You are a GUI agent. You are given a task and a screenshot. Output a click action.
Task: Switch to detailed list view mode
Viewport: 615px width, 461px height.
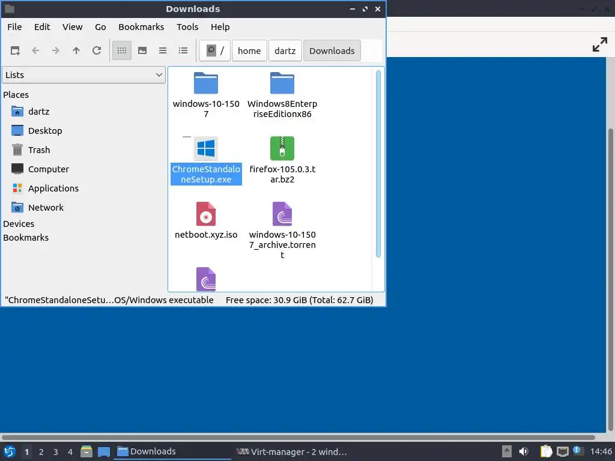[x=183, y=50]
